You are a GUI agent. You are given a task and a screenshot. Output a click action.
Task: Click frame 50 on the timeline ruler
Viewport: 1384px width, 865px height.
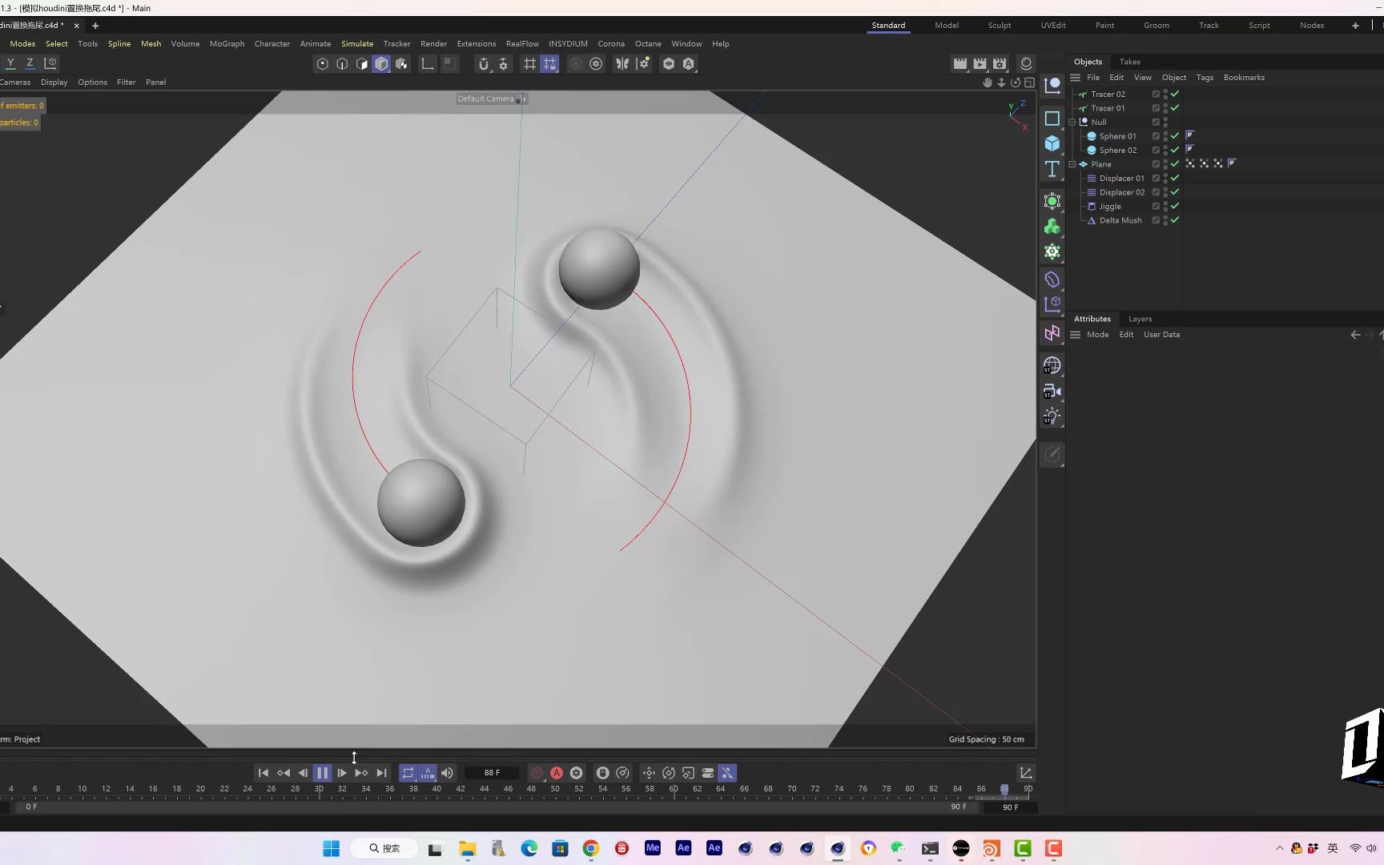(x=556, y=789)
